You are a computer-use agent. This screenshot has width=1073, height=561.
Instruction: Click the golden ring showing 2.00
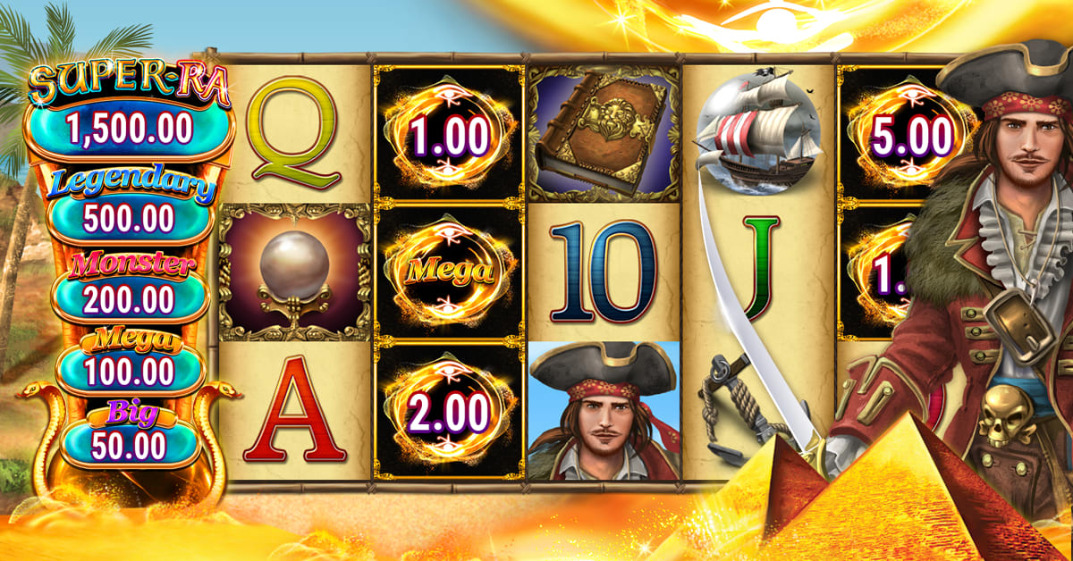tap(449, 411)
